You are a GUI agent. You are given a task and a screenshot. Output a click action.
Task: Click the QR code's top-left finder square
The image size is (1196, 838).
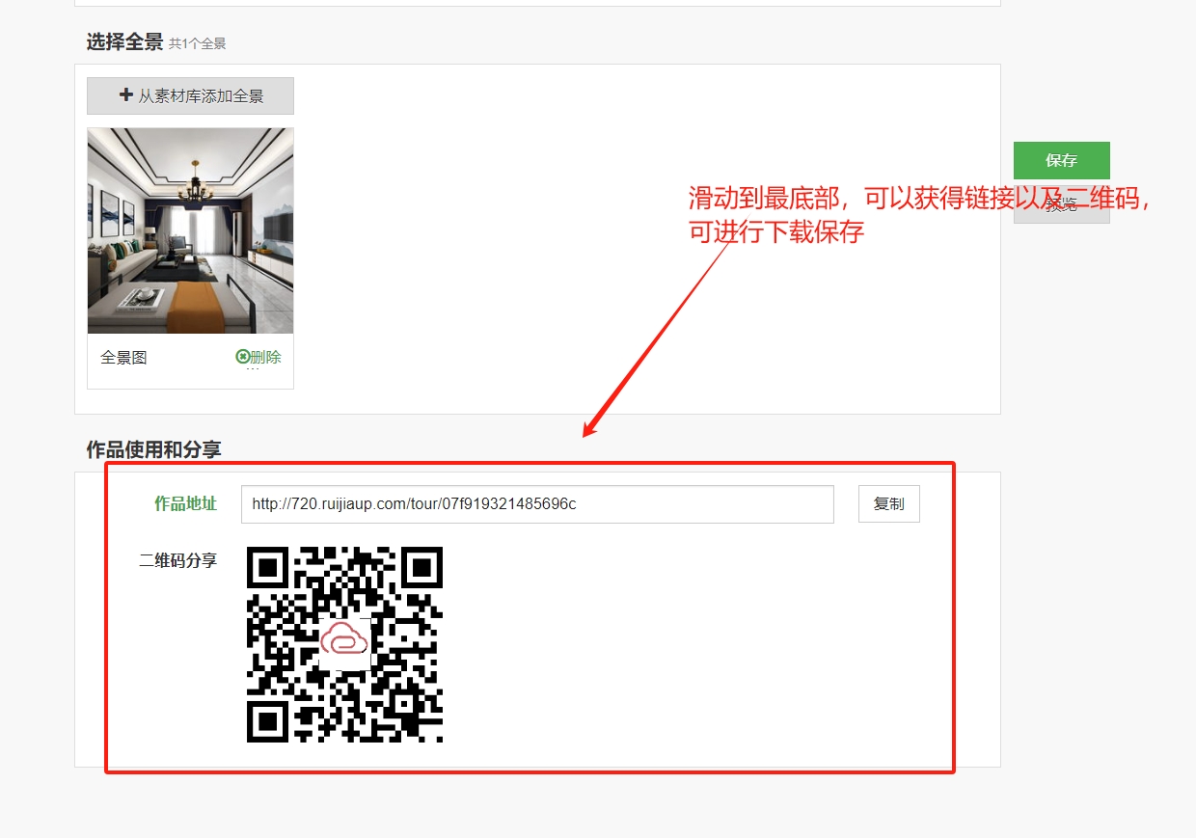[x=268, y=567]
